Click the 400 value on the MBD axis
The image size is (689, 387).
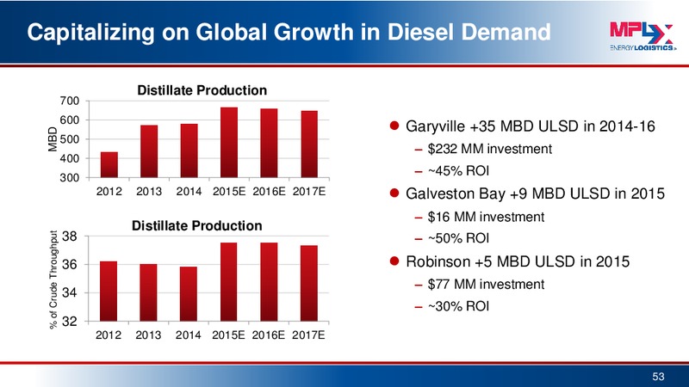[70, 159]
